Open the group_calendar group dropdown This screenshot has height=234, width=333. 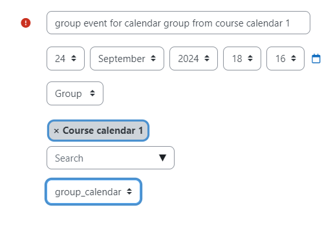click(x=93, y=191)
